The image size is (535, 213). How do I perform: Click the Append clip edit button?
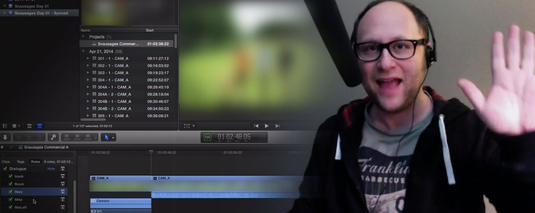pyautogui.click(x=87, y=137)
